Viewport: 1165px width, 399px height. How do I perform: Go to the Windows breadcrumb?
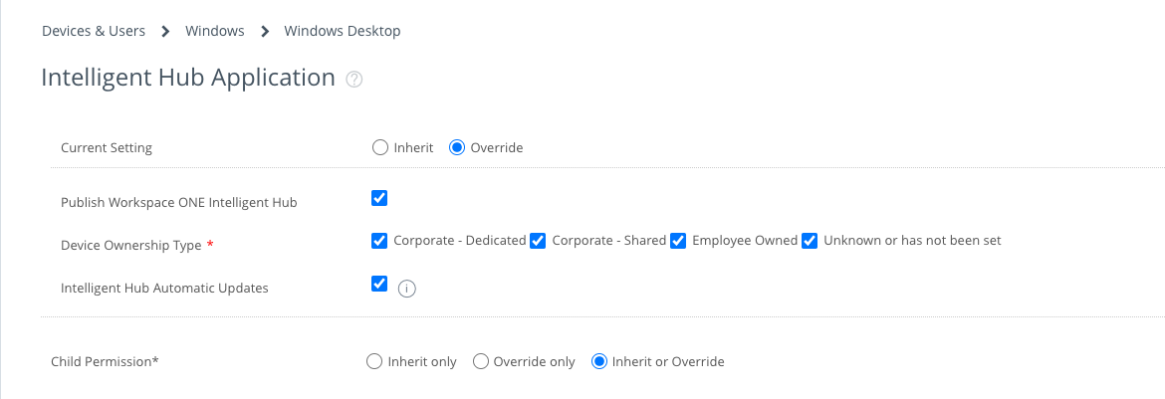[215, 31]
